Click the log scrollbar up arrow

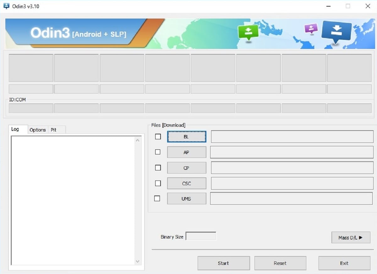click(138, 140)
